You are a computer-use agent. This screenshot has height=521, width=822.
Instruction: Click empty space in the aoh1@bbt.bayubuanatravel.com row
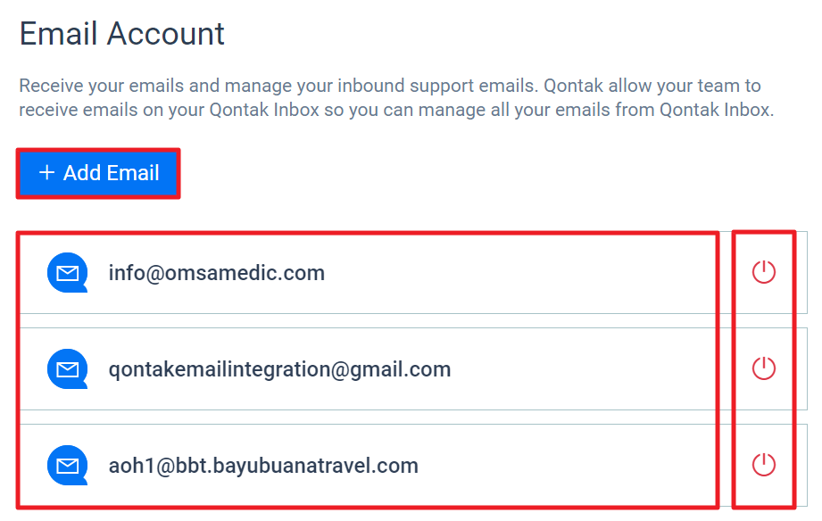tap(566, 466)
